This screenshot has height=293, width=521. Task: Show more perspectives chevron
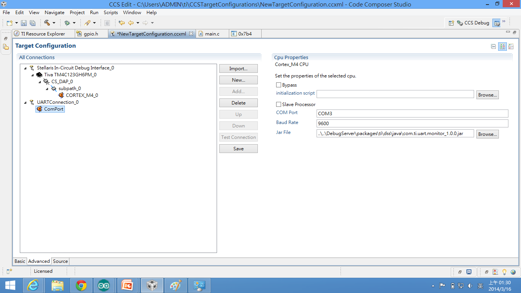pyautogui.click(x=504, y=21)
